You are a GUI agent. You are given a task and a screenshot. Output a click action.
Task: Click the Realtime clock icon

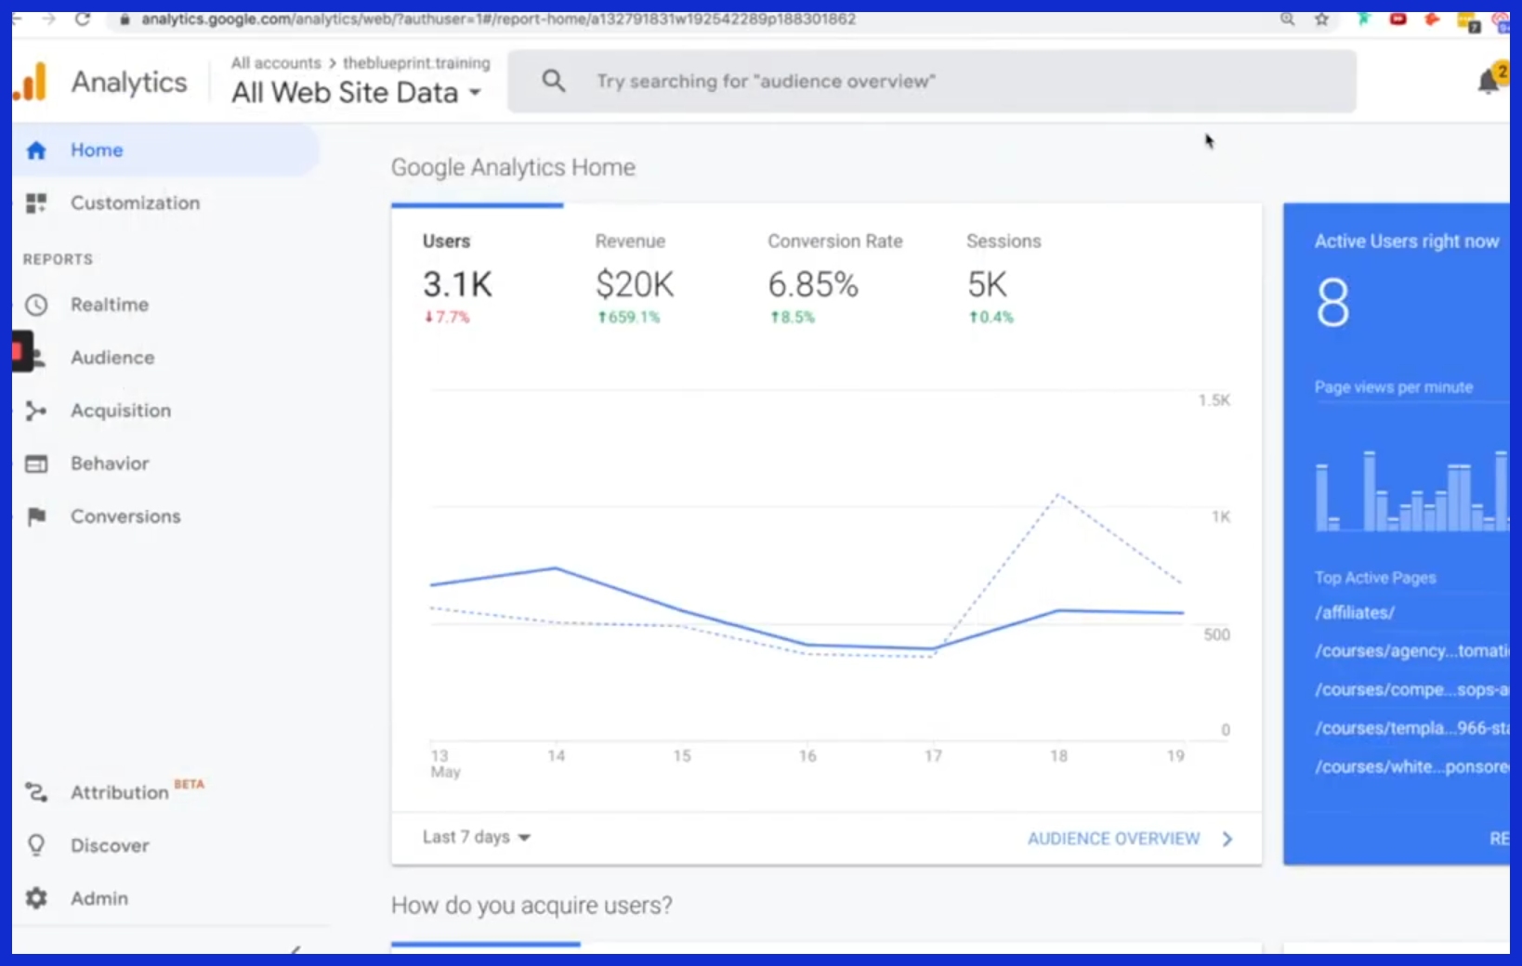tap(36, 305)
